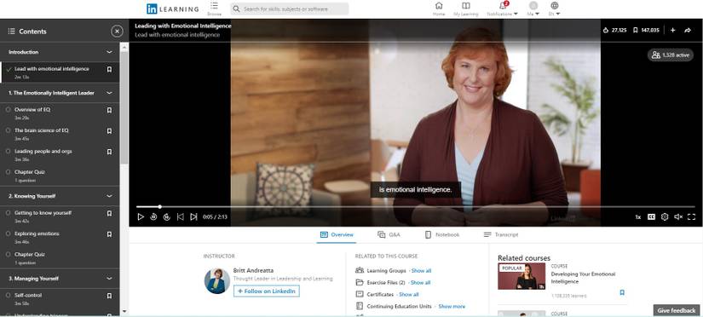The image size is (703, 317).
Task: Collapse the Managing Yourself section
Action: 109,279
